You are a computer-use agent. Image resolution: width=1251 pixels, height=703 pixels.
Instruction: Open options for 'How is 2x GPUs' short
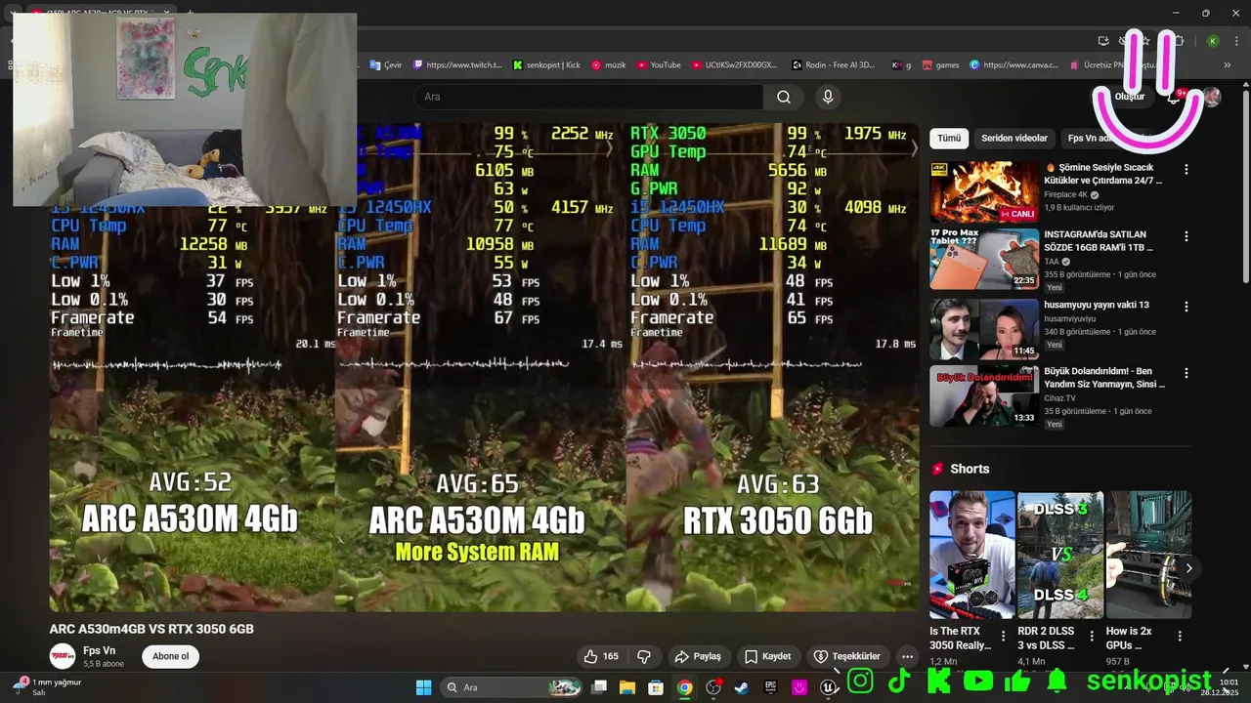point(1180,636)
